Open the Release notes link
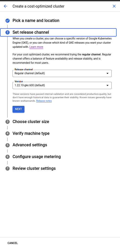The width and height of the screenshot is (120, 249). (x=44, y=101)
